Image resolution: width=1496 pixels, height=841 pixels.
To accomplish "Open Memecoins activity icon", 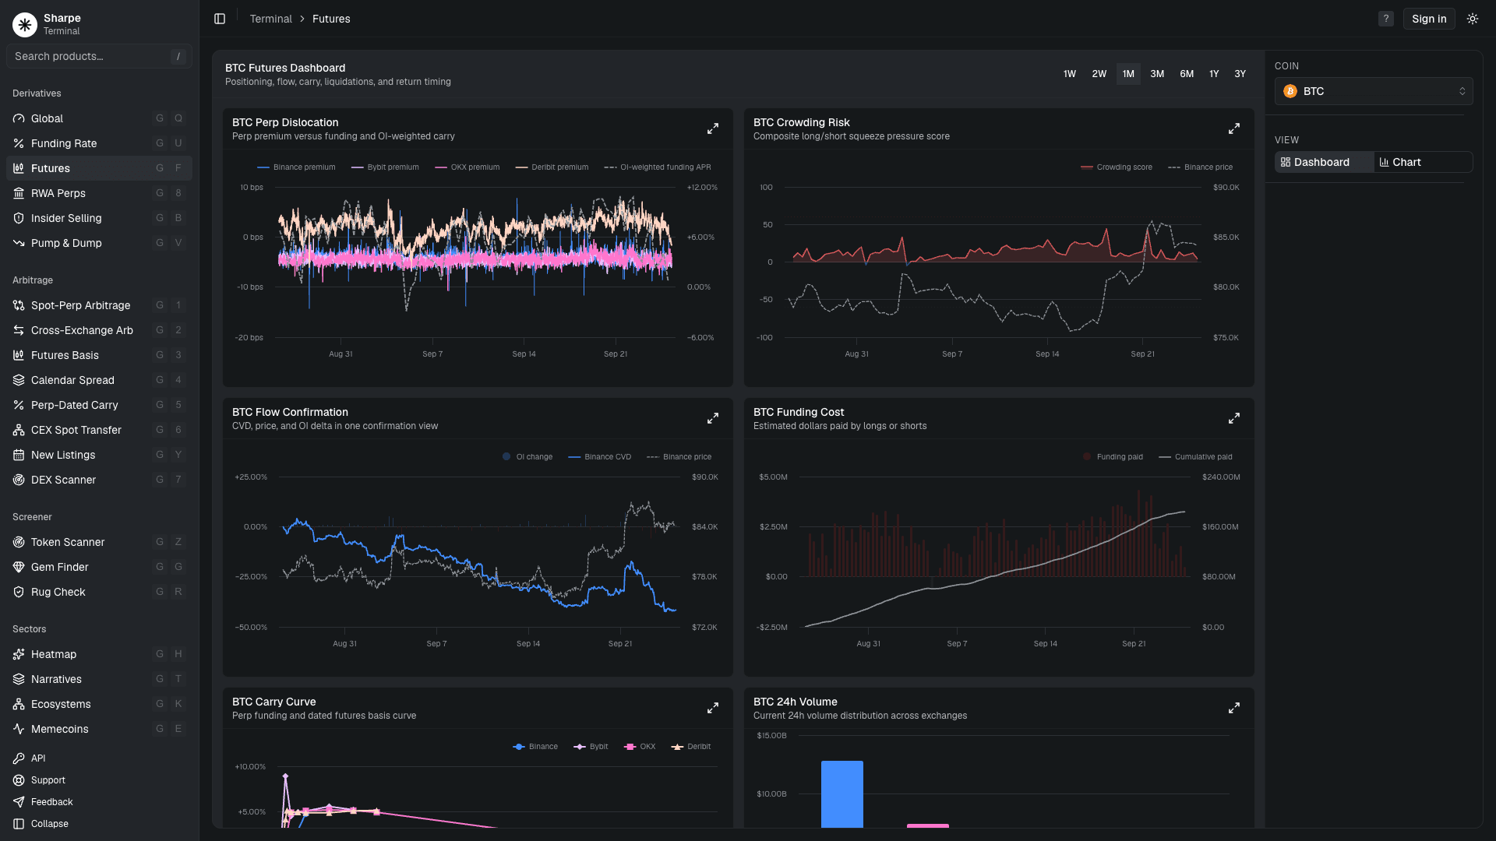I will coord(19,729).
